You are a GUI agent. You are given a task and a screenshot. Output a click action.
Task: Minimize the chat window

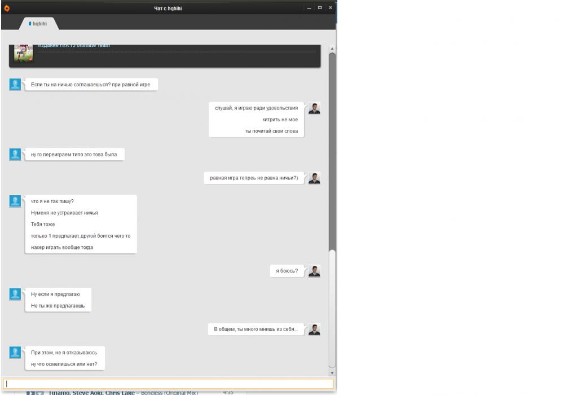309,8
